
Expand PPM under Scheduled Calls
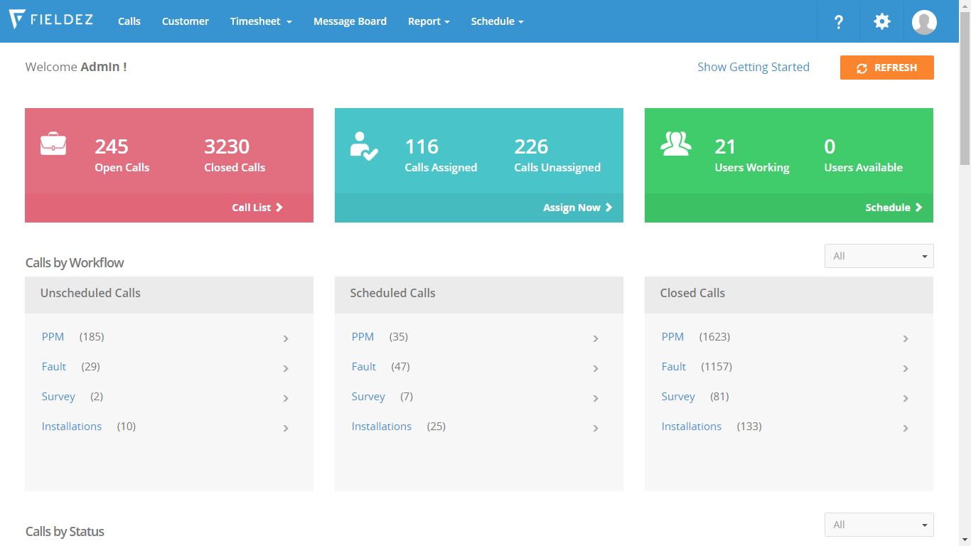coord(596,338)
